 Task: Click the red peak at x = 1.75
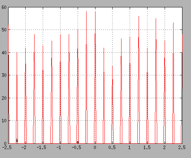pos(156,81)
